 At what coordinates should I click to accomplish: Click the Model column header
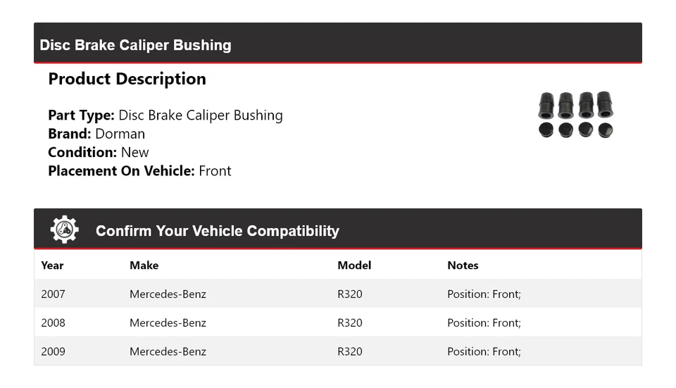click(354, 265)
